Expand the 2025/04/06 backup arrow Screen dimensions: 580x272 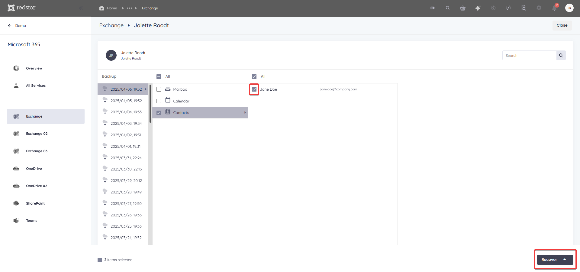click(x=146, y=89)
